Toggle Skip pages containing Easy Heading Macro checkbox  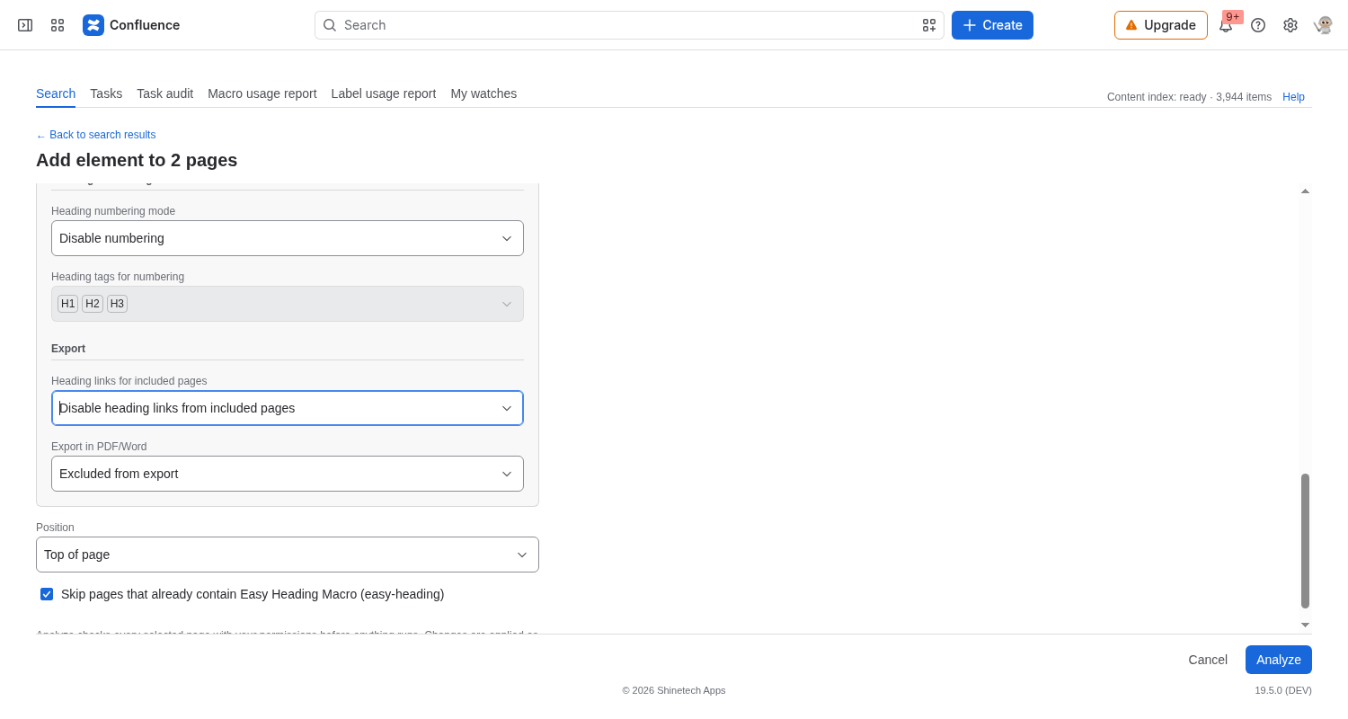[x=47, y=594]
